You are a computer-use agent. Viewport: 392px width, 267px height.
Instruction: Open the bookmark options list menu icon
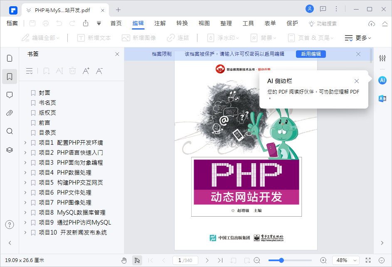[x=29, y=71]
